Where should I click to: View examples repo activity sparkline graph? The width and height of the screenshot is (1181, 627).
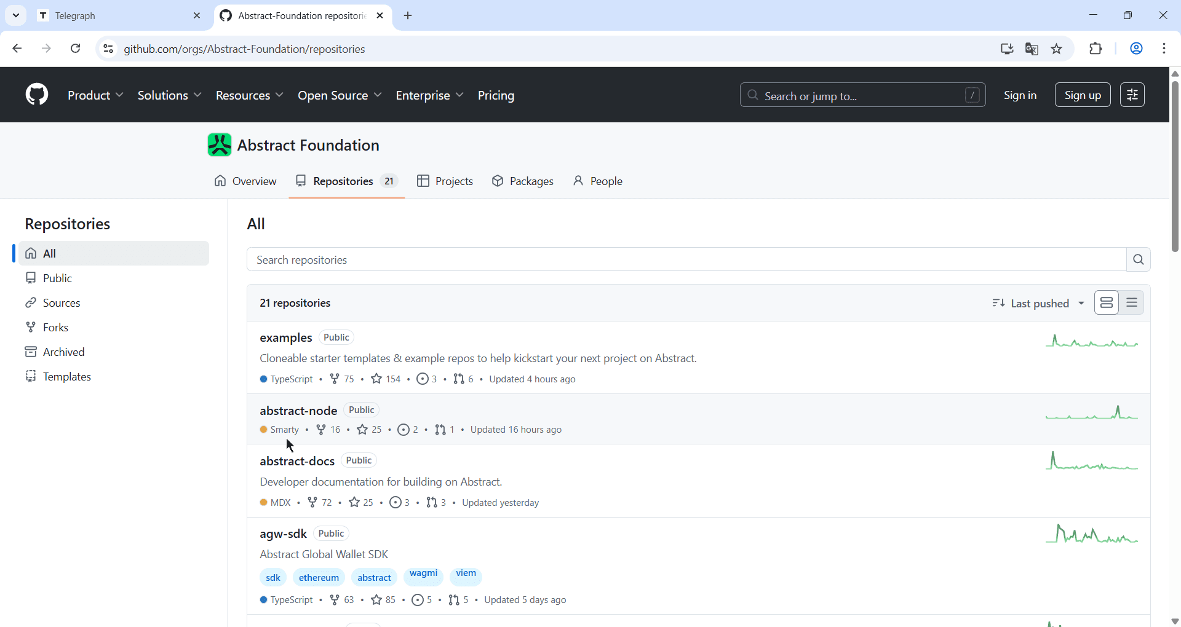[1092, 342]
